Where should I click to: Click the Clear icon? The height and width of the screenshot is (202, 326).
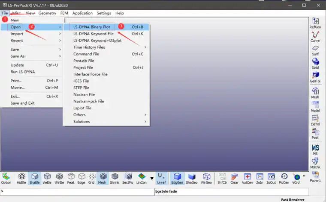(x=234, y=179)
